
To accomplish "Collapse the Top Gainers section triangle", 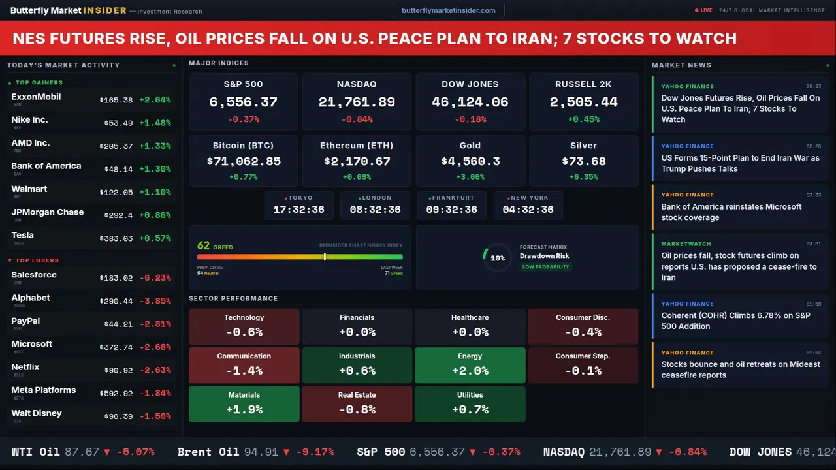I will pos(10,83).
